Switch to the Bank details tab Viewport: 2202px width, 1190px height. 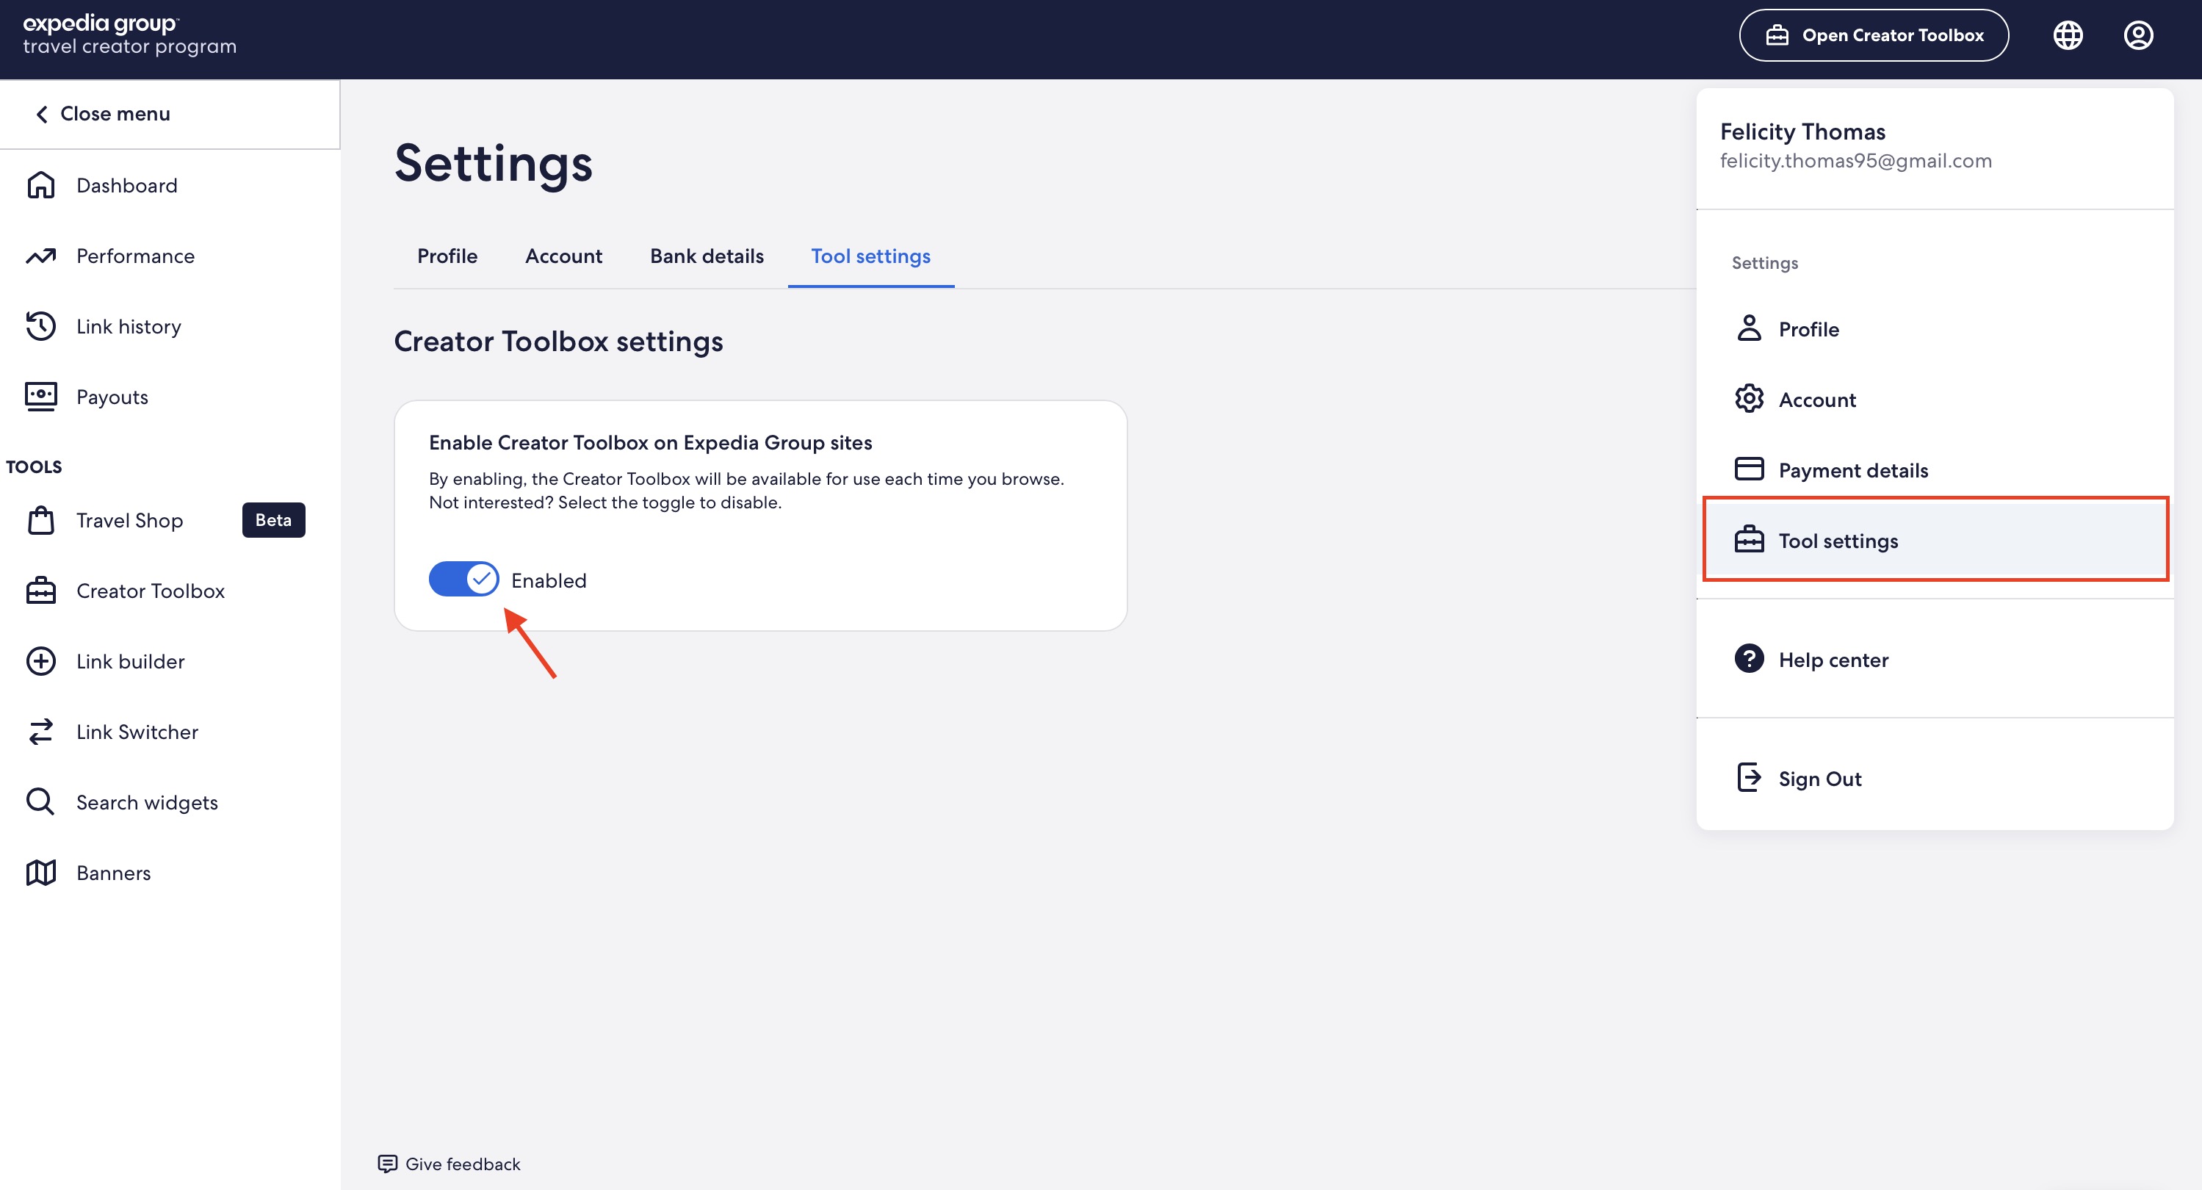(x=706, y=256)
